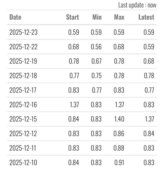Click Max value 1.40 on 2025-12-15
Viewport: 165px width, 172px height.
click(119, 119)
